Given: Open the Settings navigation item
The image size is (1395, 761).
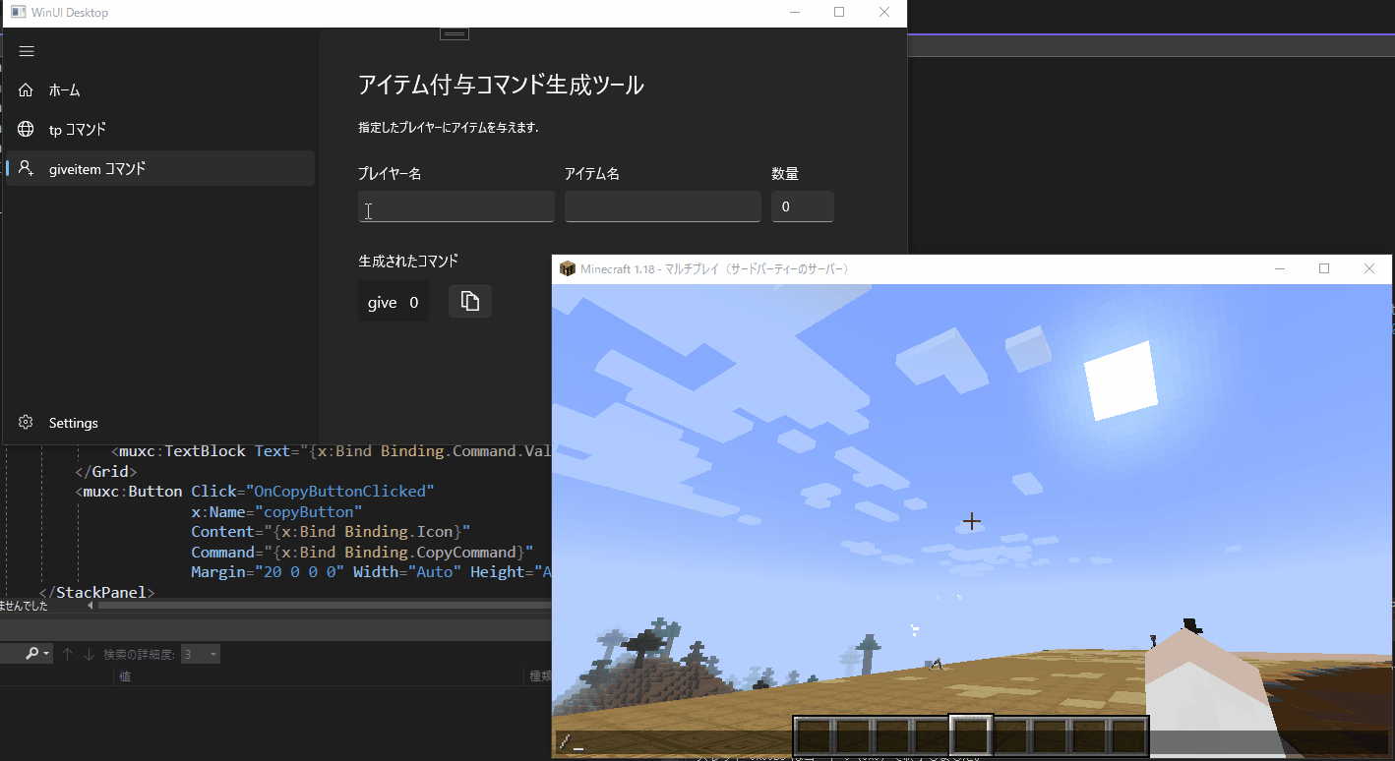Looking at the screenshot, I should (160, 423).
